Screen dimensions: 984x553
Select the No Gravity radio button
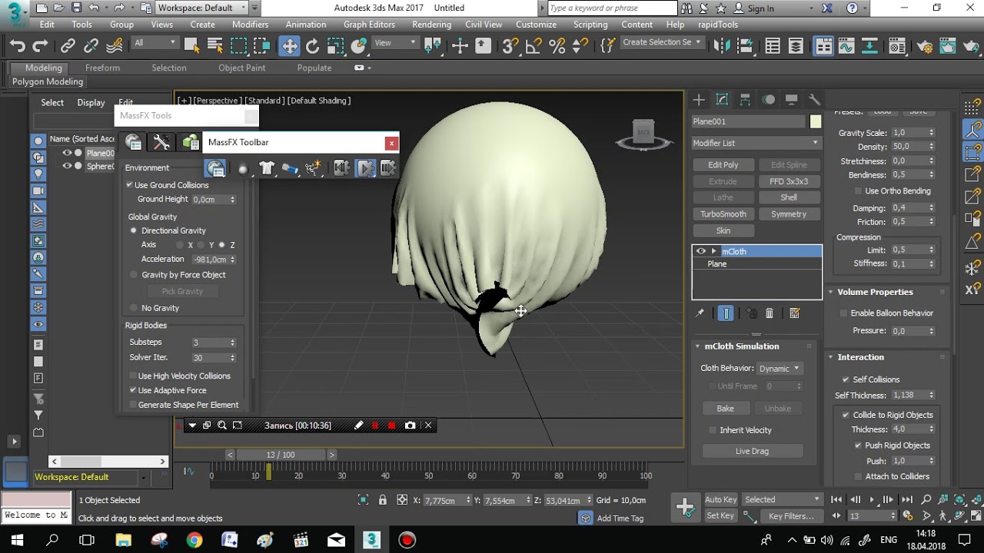[134, 308]
